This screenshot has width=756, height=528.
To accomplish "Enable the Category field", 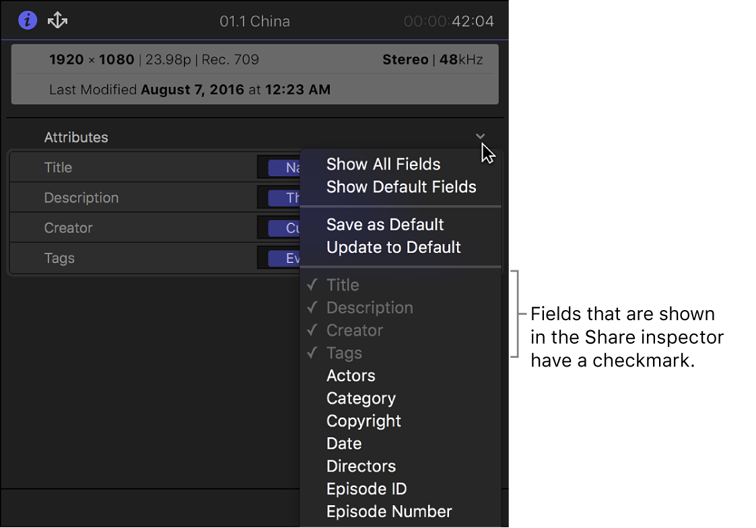I will point(361,398).
